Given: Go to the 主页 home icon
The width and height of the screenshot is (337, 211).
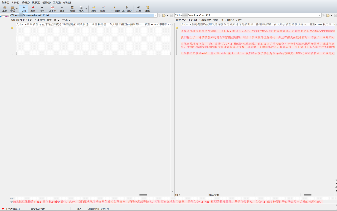Looking at the screenshot, I should pos(5,9).
